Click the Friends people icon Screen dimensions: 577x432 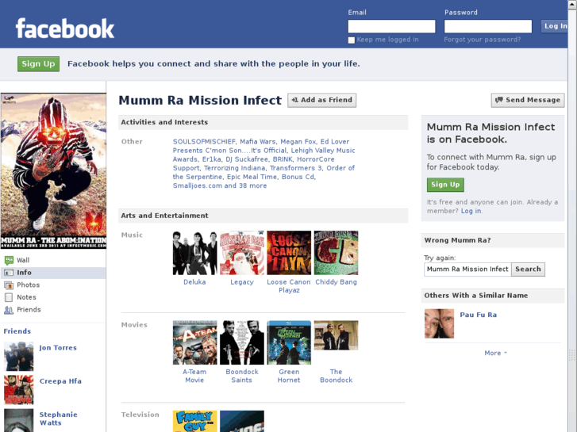(9, 310)
